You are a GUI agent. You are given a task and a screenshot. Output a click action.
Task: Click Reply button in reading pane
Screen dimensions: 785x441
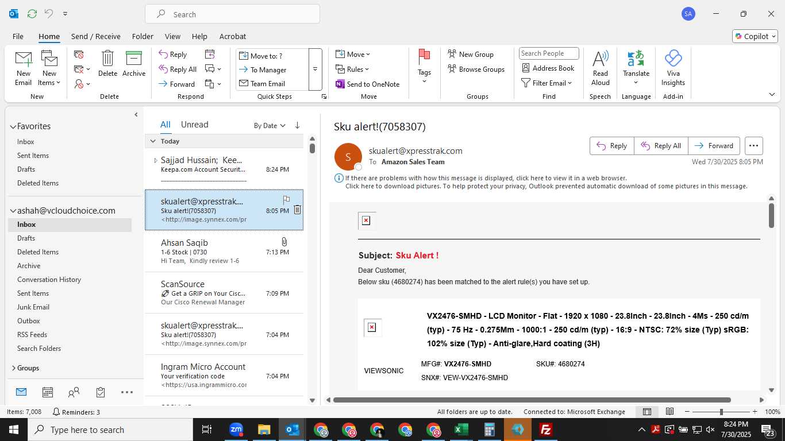point(612,146)
